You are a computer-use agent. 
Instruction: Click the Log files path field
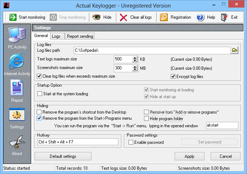click(152, 50)
